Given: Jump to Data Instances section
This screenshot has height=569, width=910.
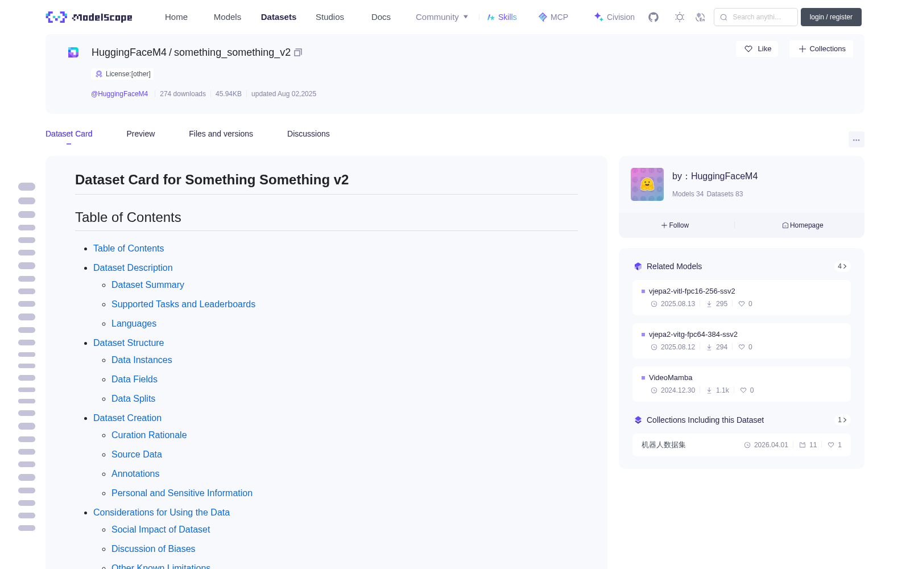Looking at the screenshot, I should [x=142, y=360].
